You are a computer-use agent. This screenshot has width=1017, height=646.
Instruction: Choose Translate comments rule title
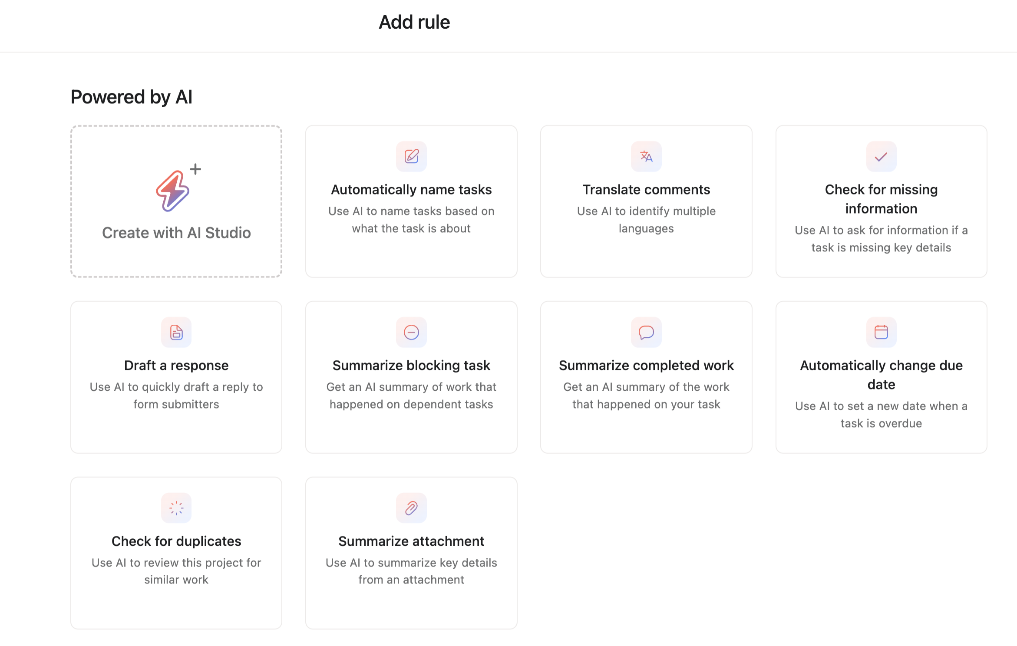[x=646, y=190]
